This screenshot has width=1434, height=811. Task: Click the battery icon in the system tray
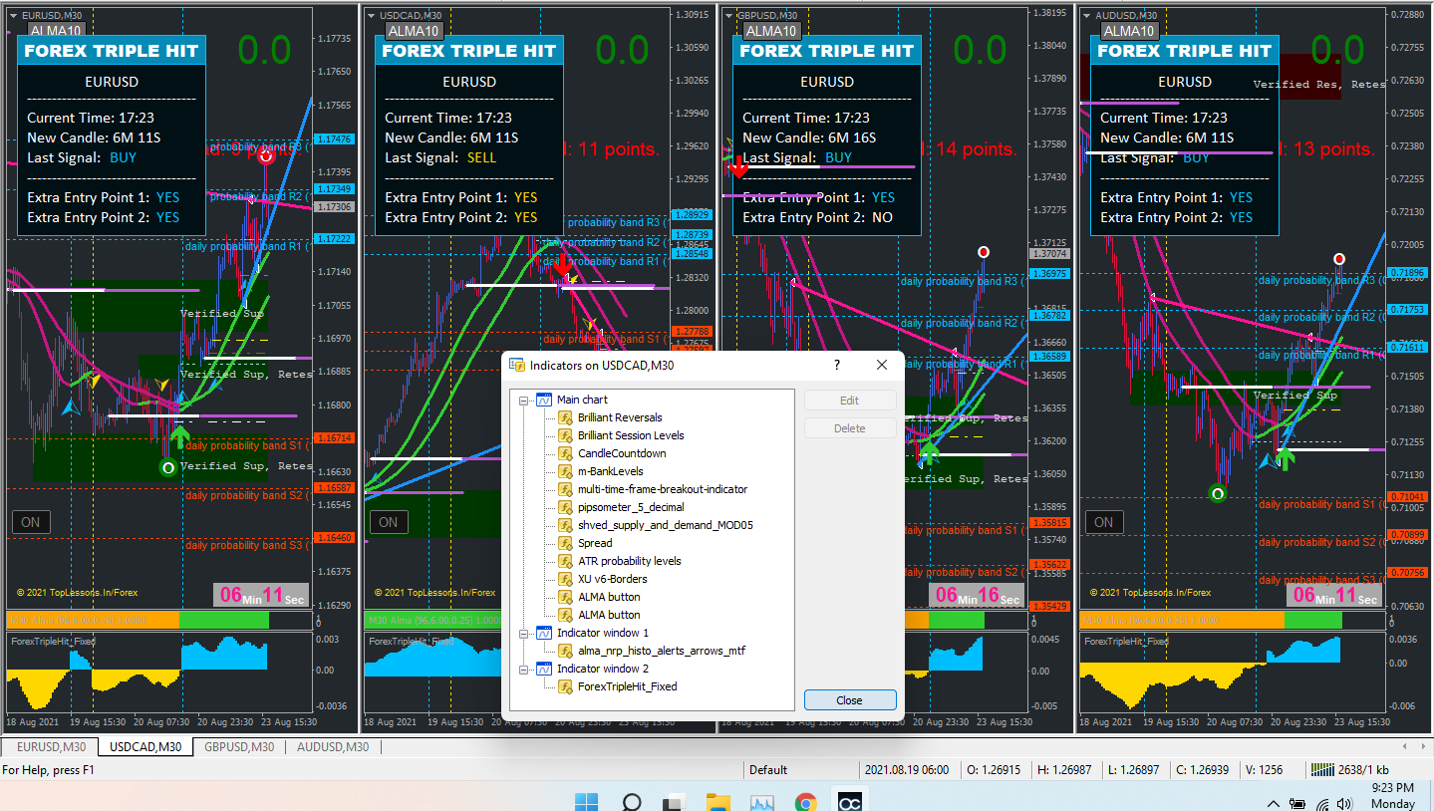coord(1298,803)
